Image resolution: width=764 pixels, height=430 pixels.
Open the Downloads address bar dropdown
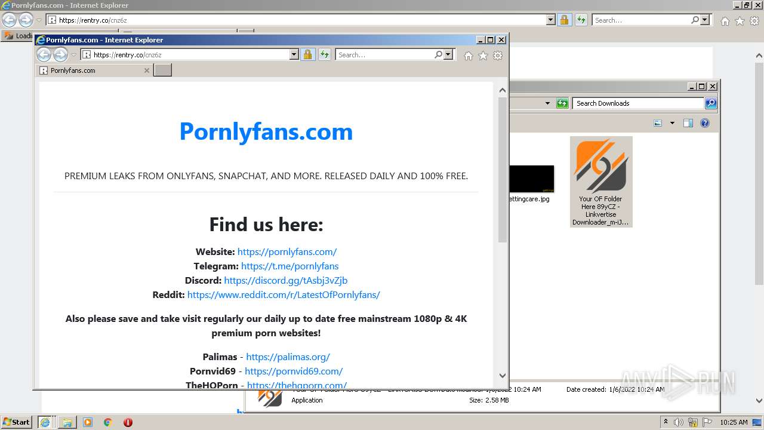tap(547, 103)
